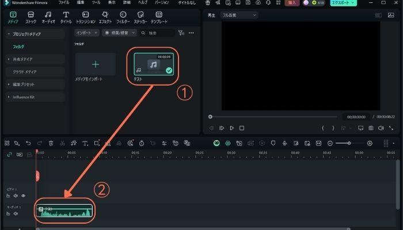Click the メディアをインポート plus tile
The width and height of the screenshot is (403, 230).
(x=96, y=64)
